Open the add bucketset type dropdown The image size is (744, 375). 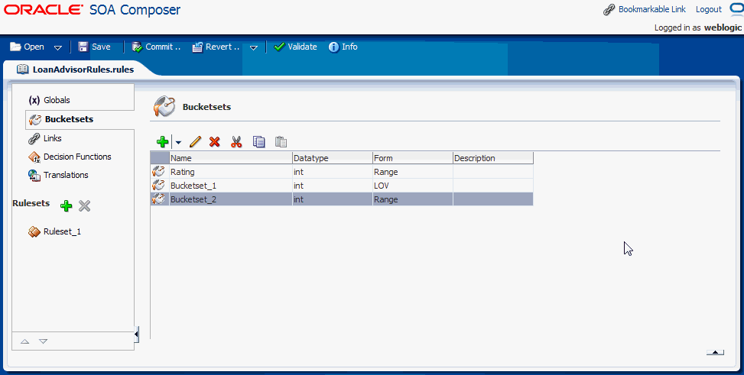(x=178, y=142)
